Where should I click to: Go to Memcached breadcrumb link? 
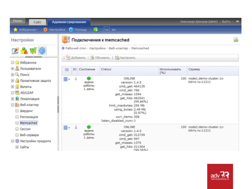[140, 48]
